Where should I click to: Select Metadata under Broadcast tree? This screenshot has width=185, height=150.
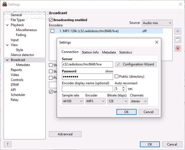23,65
